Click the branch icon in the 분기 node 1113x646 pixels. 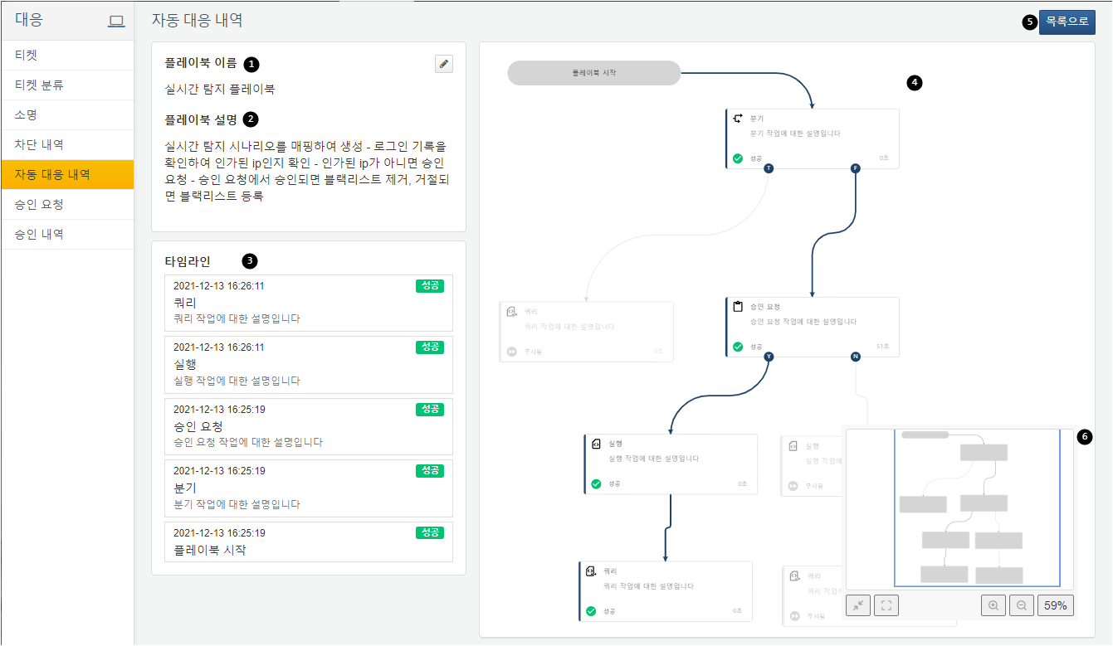point(738,119)
